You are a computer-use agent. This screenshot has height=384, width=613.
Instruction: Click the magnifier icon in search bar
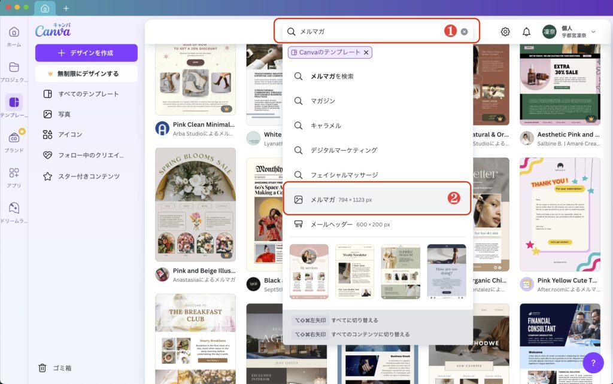pos(292,32)
